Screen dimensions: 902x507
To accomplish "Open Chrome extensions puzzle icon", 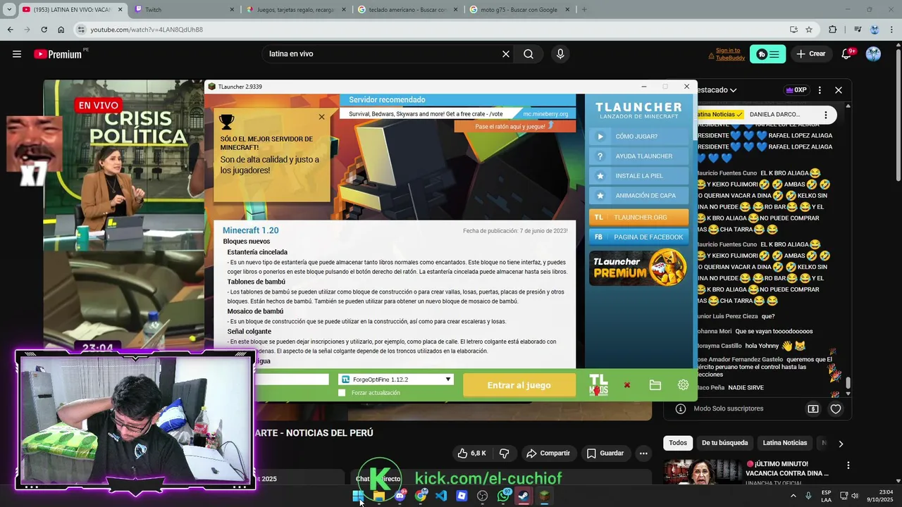I will [833, 30].
